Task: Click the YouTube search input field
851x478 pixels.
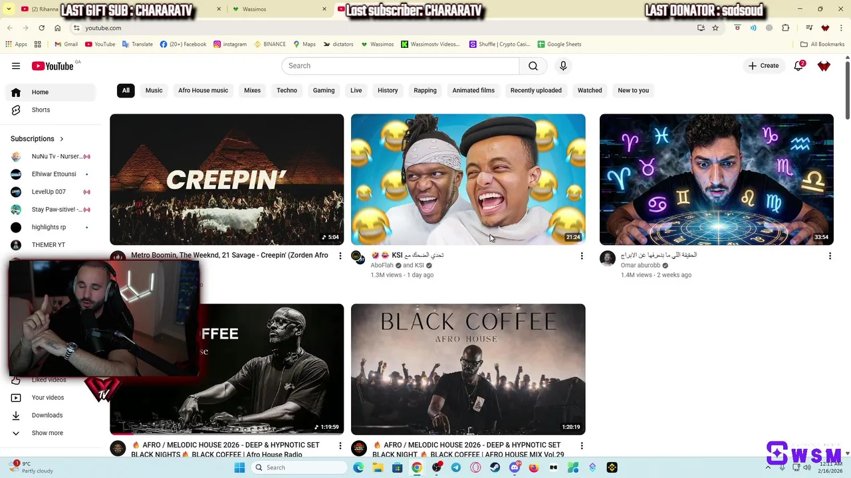Action: tap(400, 66)
